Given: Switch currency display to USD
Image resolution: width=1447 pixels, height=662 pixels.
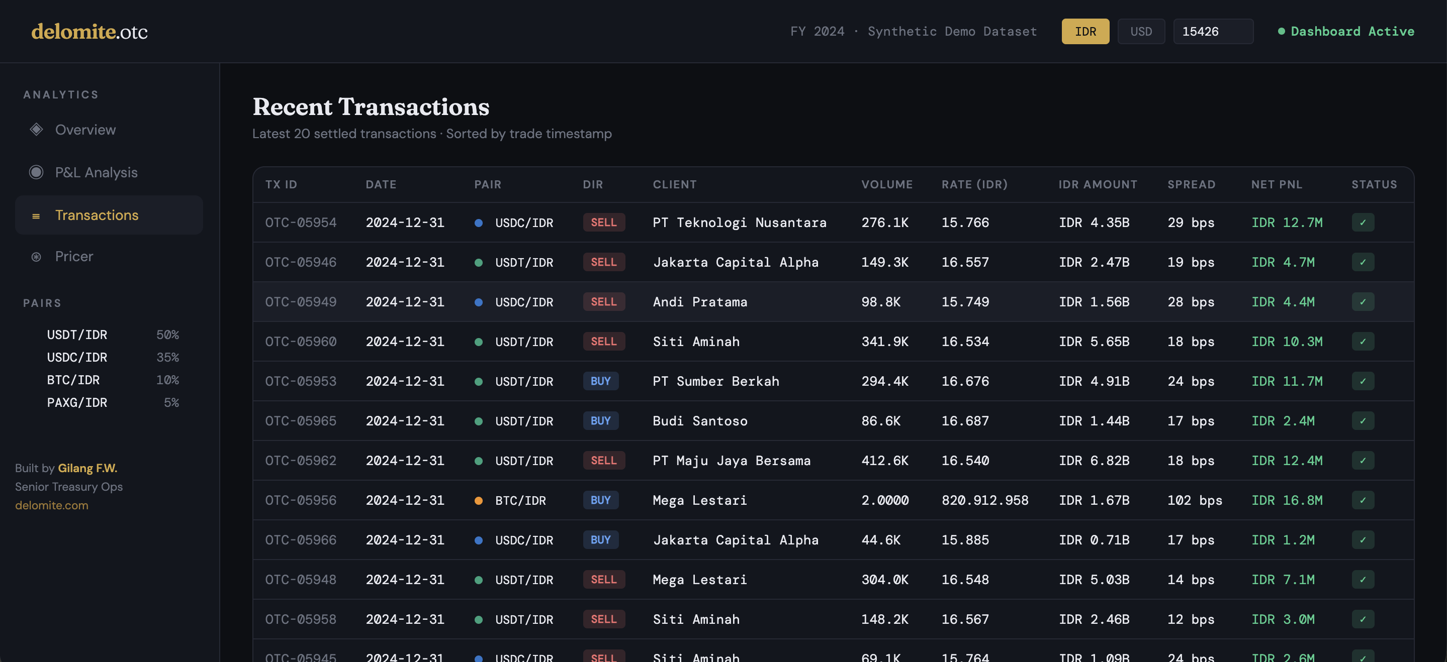Looking at the screenshot, I should point(1141,32).
